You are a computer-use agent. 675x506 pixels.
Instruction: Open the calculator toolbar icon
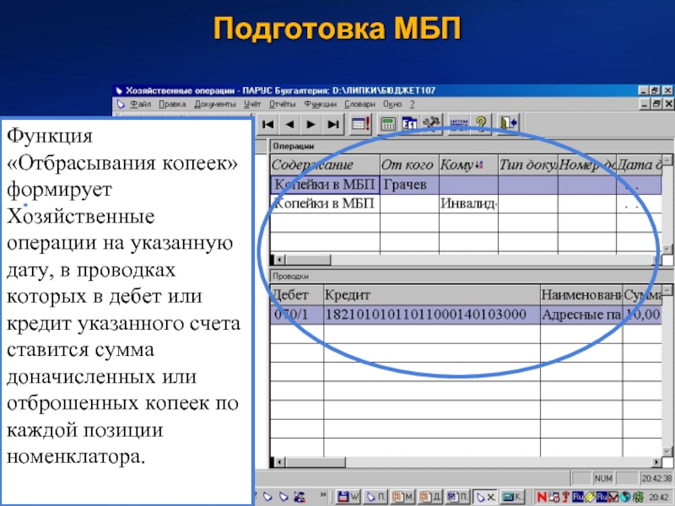click(x=388, y=124)
